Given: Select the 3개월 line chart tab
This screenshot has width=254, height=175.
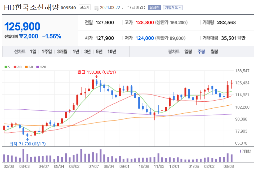Looking at the screenshot, I should click(x=62, y=52).
